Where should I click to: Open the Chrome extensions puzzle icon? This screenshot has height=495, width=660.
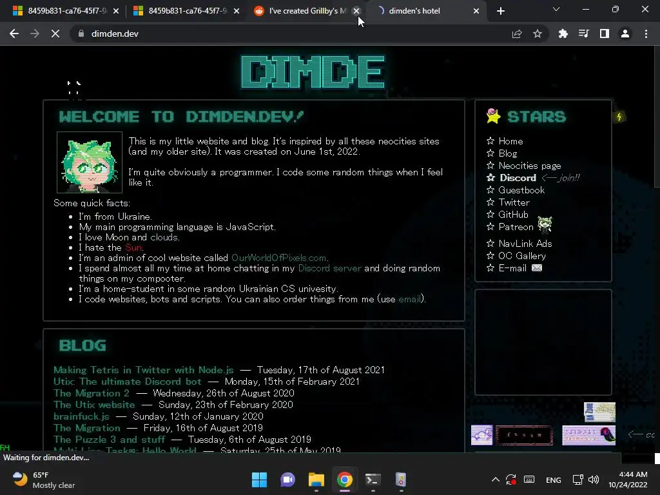tap(563, 34)
